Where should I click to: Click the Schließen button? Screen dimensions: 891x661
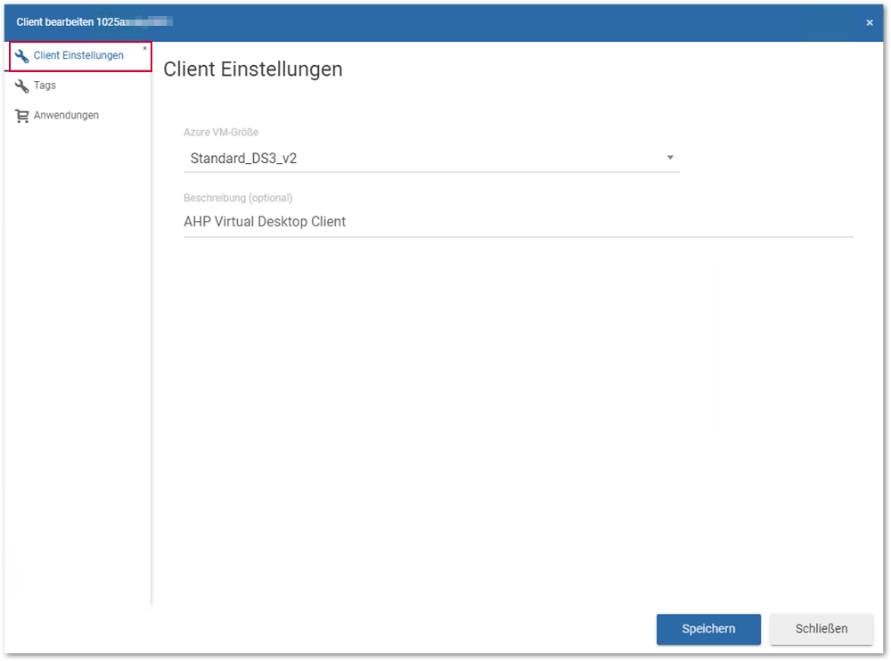click(x=822, y=629)
